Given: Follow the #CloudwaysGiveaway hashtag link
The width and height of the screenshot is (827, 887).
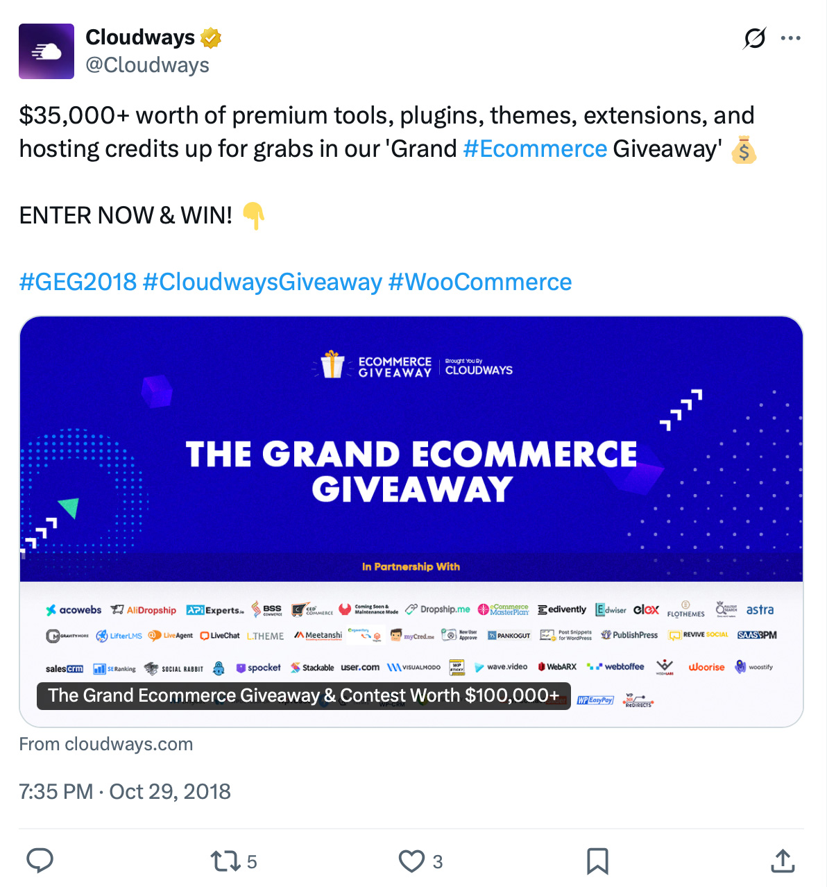Looking at the screenshot, I should coord(261,282).
